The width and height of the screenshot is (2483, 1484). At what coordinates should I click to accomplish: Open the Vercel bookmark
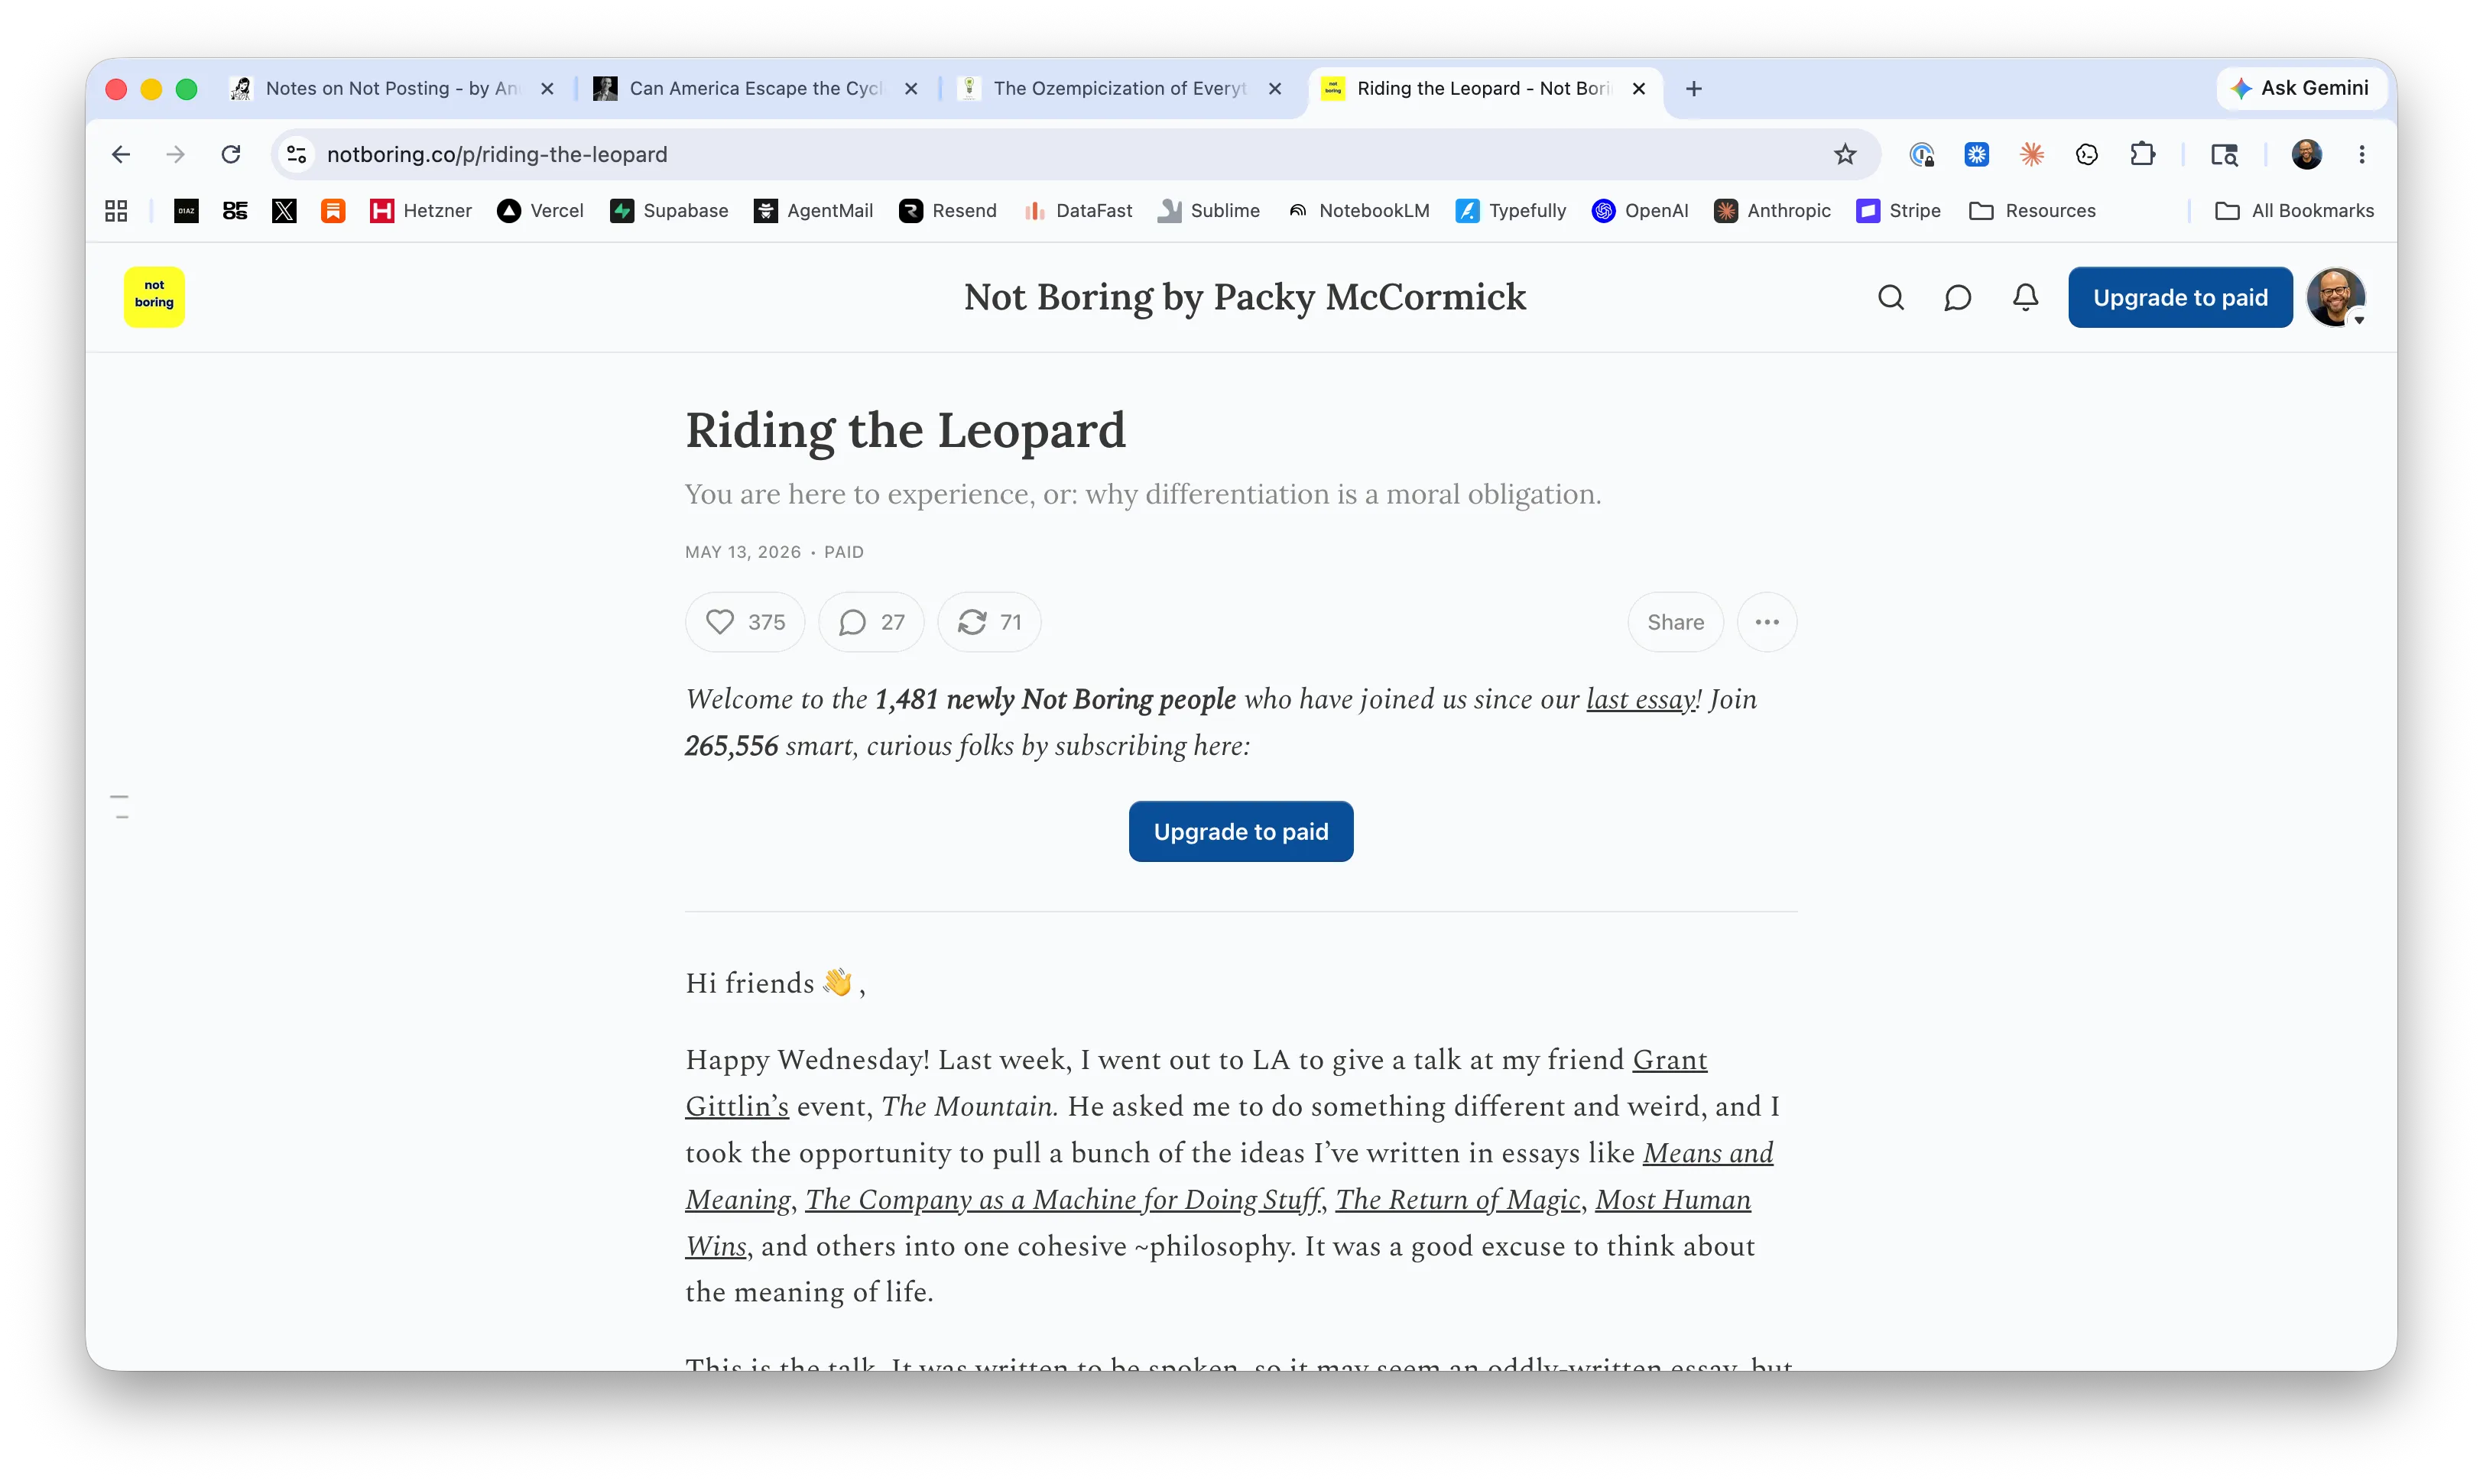pyautogui.click(x=540, y=210)
